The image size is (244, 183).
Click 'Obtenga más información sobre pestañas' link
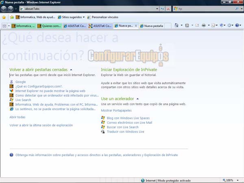coord(96,155)
